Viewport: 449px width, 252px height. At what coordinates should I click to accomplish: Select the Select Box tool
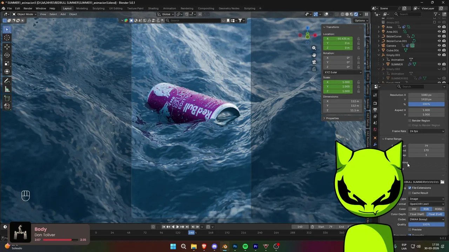click(7, 29)
